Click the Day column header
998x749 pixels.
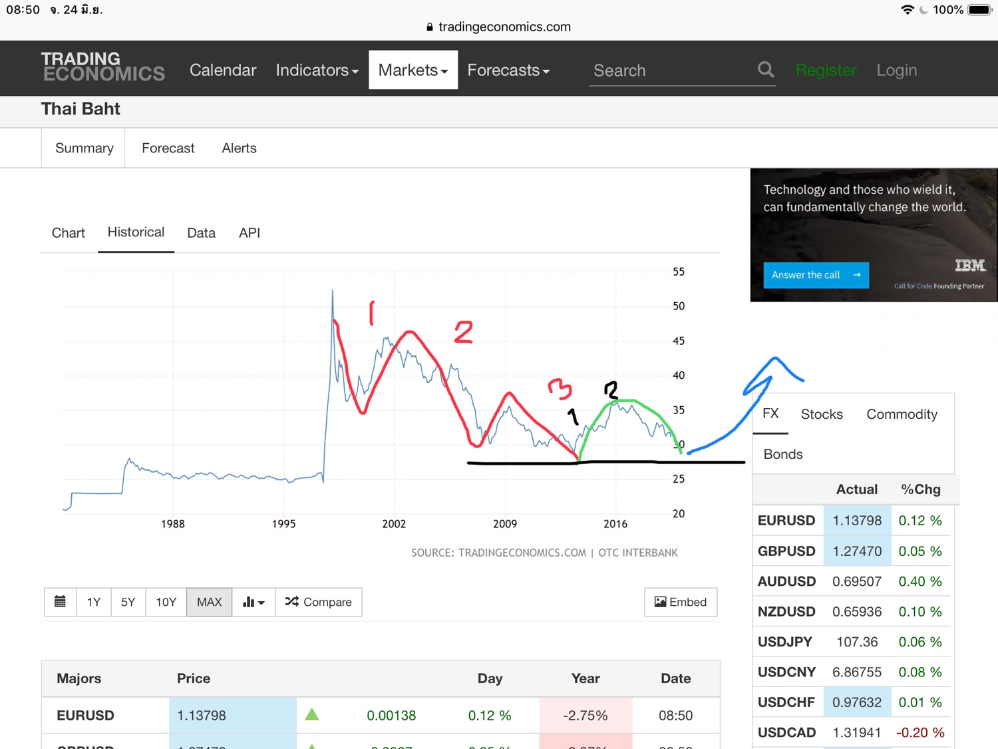pyautogui.click(x=490, y=678)
